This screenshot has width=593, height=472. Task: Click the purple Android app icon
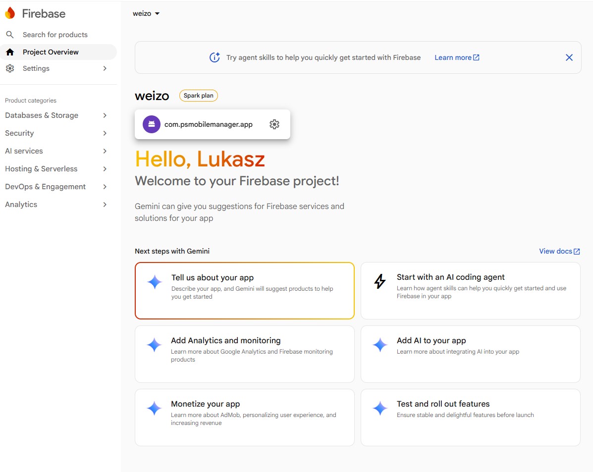click(x=151, y=124)
